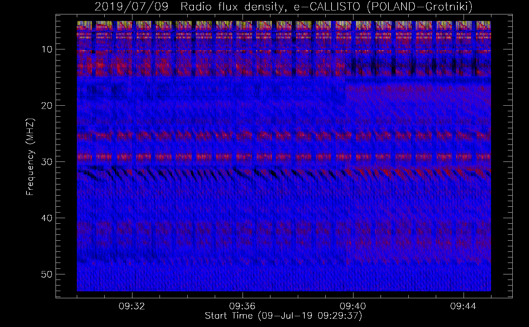Click the 09:36 time tick label

click(x=243, y=306)
